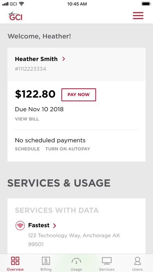Expand Heather Smith account chevron
The image size is (153, 272).
click(64, 59)
